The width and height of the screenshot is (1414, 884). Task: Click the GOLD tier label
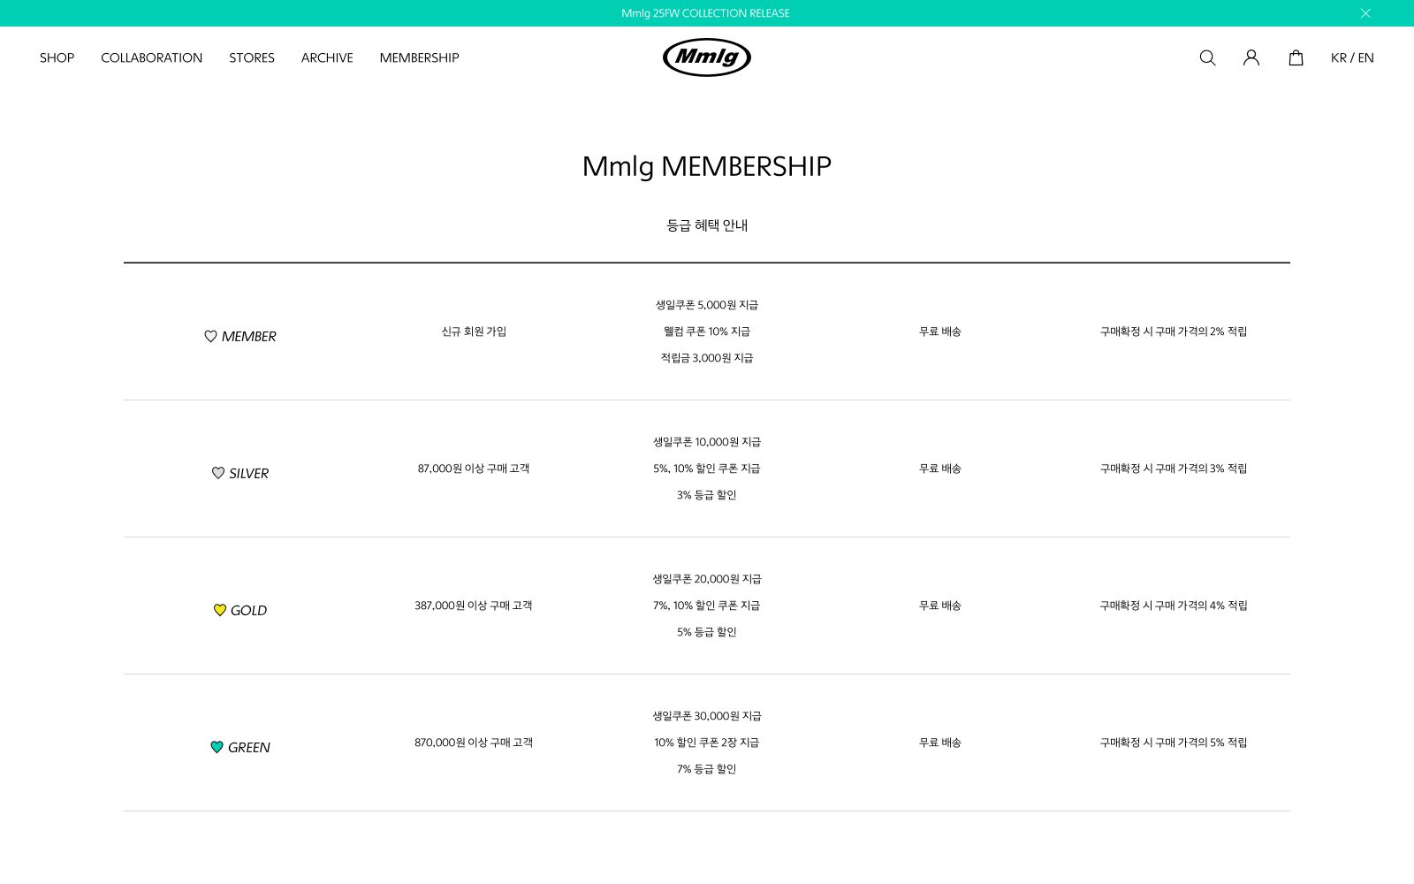(248, 610)
